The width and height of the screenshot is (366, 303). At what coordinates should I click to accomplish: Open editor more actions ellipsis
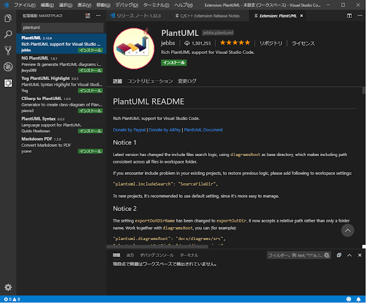[360, 15]
